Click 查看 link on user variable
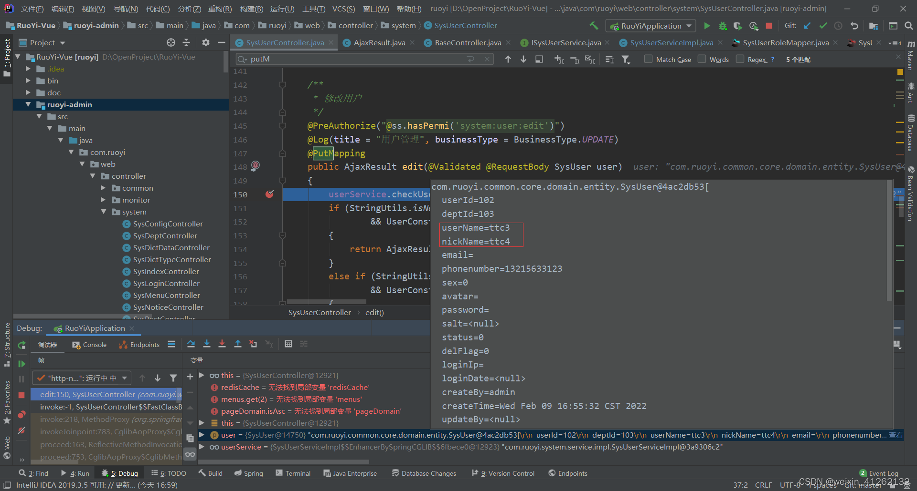Screen dimensions: 917x491 tap(896, 435)
